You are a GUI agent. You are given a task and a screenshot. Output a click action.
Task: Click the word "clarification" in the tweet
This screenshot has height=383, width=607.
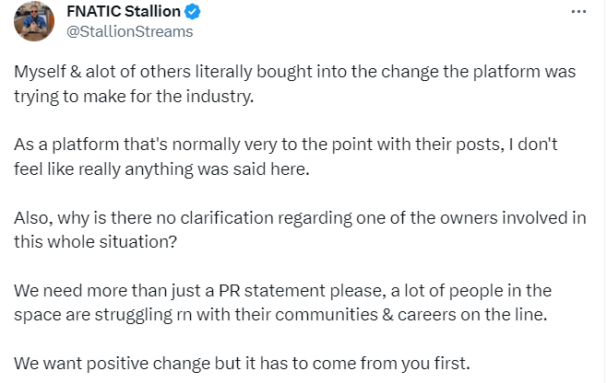[x=227, y=218]
